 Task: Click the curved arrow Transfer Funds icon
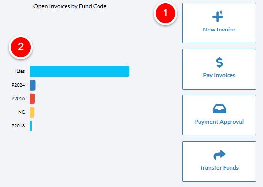click(219, 155)
